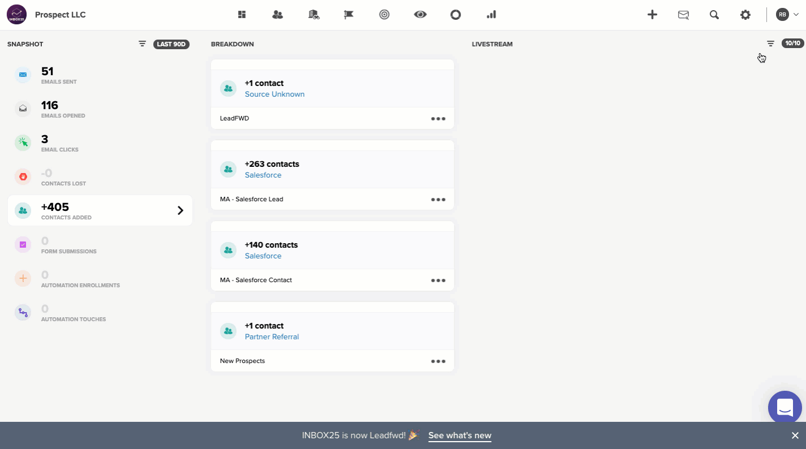The image size is (806, 449).
Task: Select the Contacts Lost stat
Action: tap(100, 176)
